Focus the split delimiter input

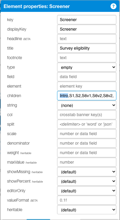tap(87, 124)
